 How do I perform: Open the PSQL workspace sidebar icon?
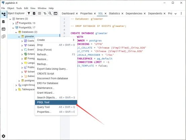click(3, 29)
